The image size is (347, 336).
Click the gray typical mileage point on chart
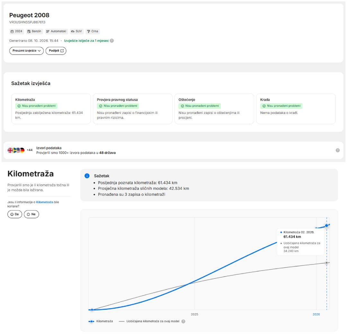[x=327, y=263]
